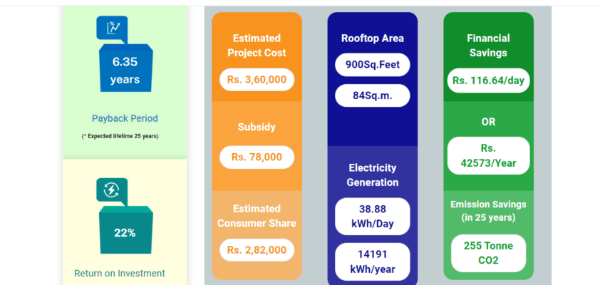Click the 14191 kWh/year generation value
Viewport: 600px width, 285px height.
coord(373,261)
